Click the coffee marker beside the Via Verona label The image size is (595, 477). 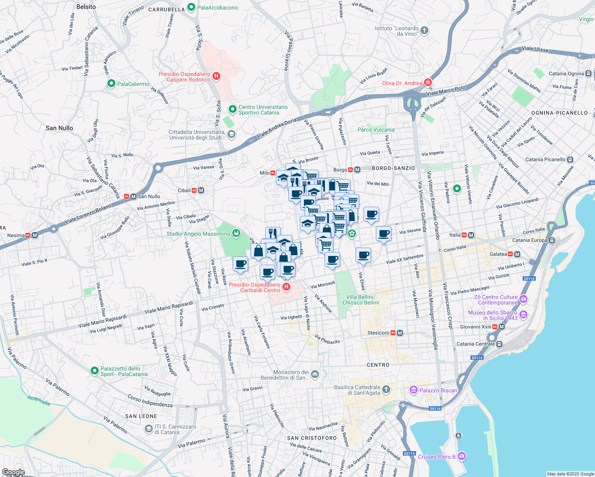pos(384,235)
